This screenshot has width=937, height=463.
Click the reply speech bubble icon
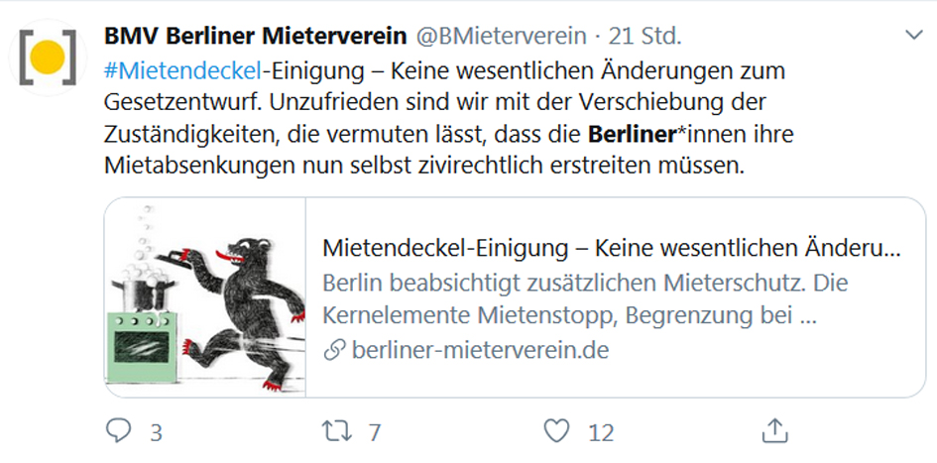(119, 431)
